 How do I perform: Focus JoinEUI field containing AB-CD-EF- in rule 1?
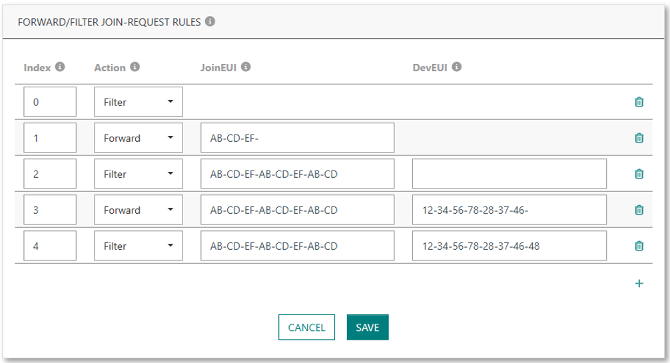point(297,138)
